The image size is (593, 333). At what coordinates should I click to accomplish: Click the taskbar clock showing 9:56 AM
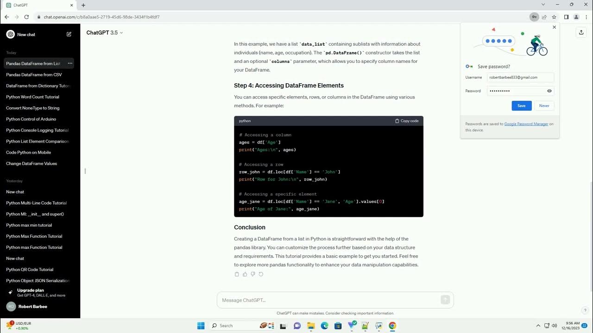tap(570, 326)
